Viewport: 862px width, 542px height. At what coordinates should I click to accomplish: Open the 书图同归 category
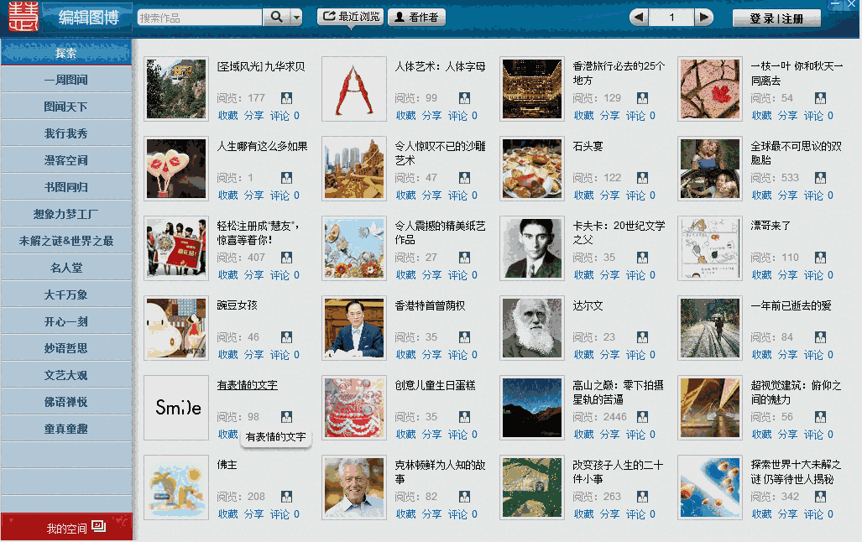coord(66,187)
